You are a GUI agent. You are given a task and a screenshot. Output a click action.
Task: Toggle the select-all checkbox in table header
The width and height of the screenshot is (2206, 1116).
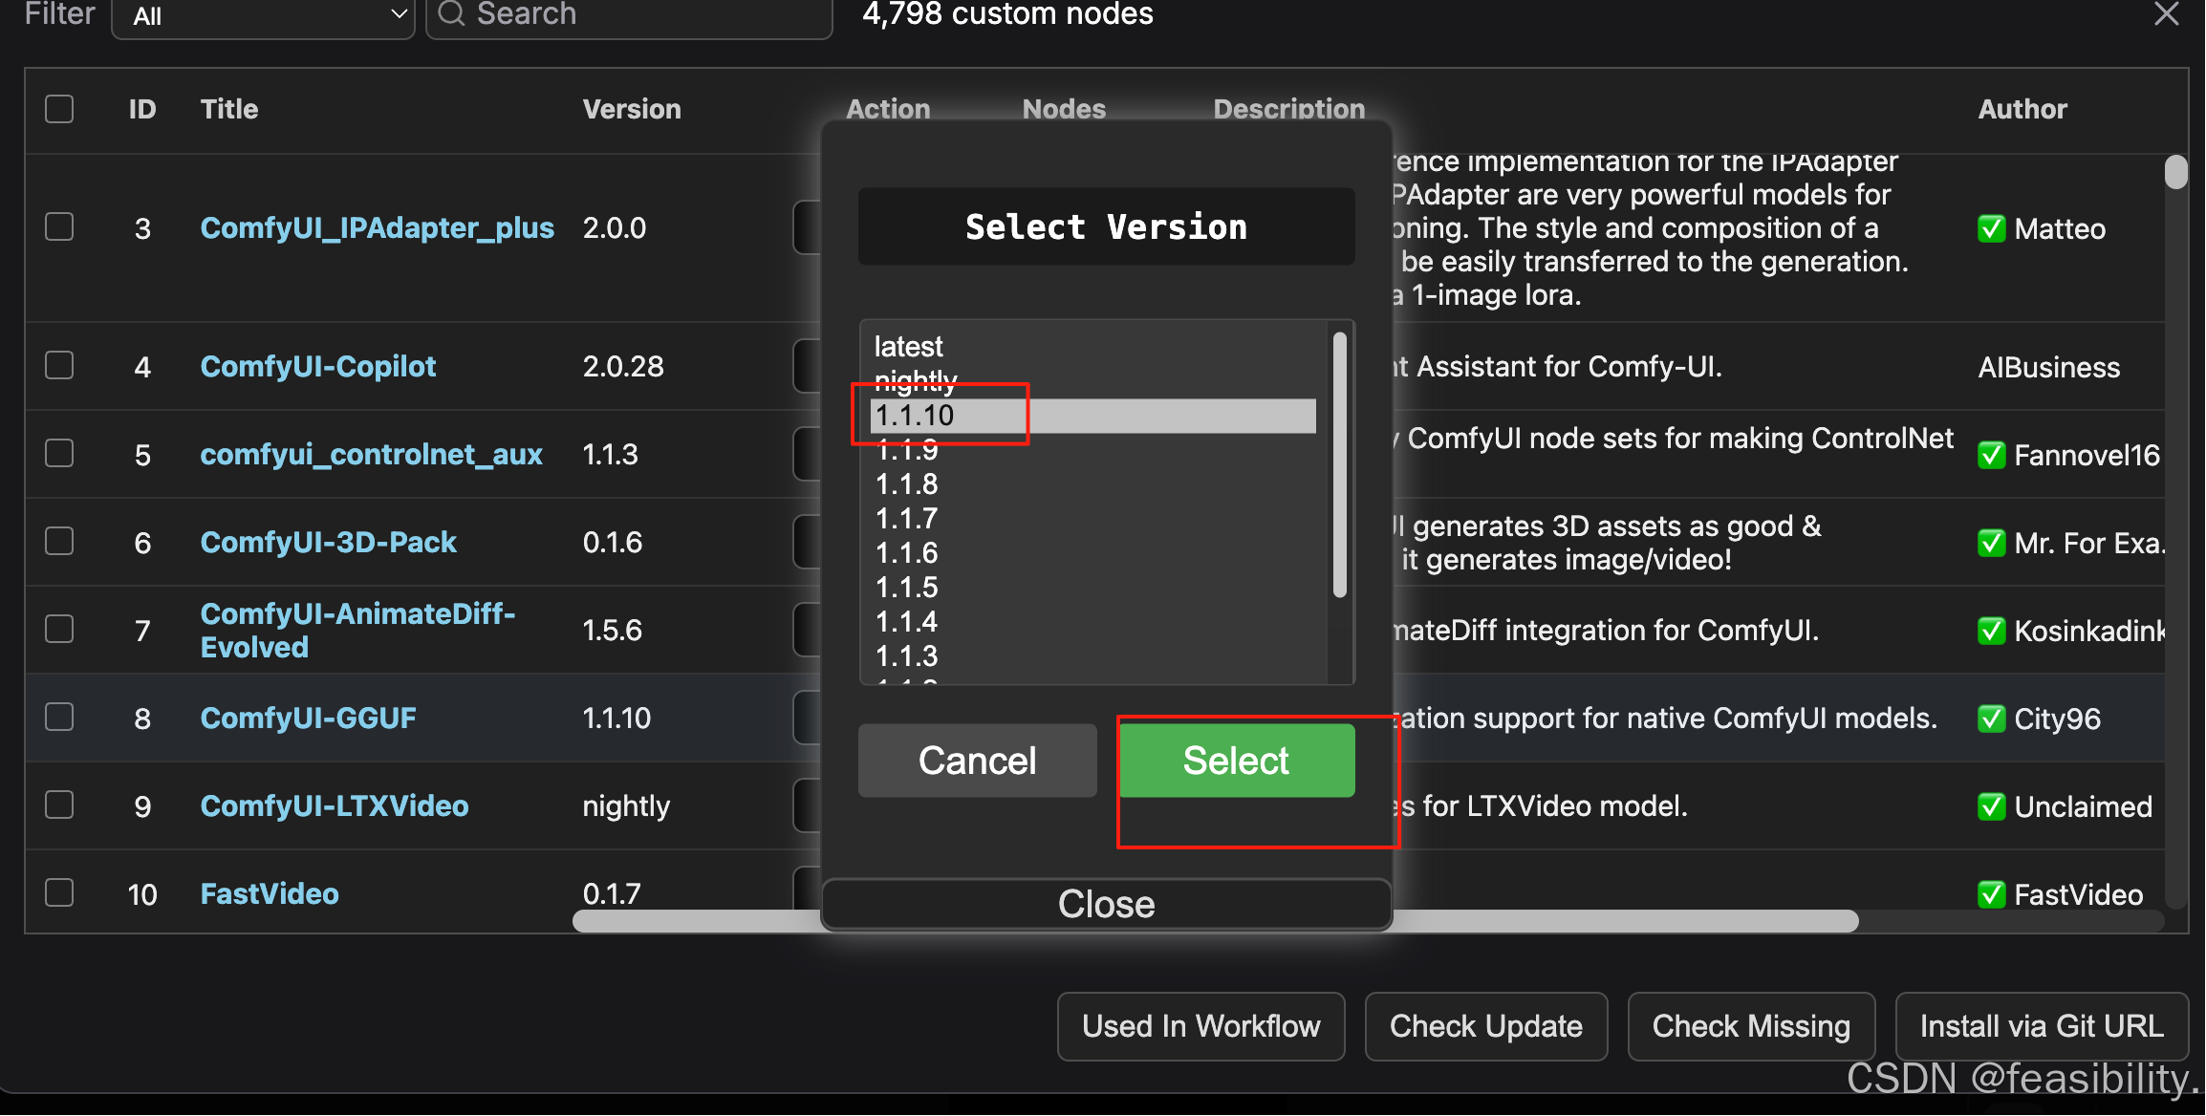pyautogui.click(x=59, y=109)
